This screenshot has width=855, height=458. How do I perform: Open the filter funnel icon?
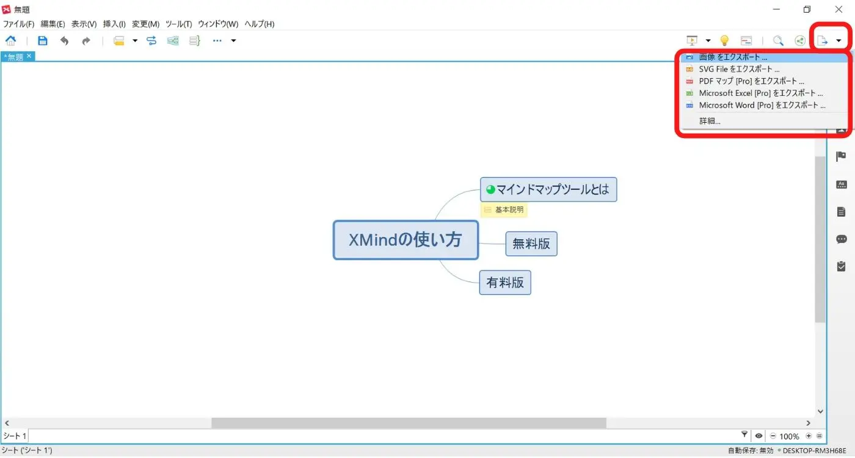(744, 435)
